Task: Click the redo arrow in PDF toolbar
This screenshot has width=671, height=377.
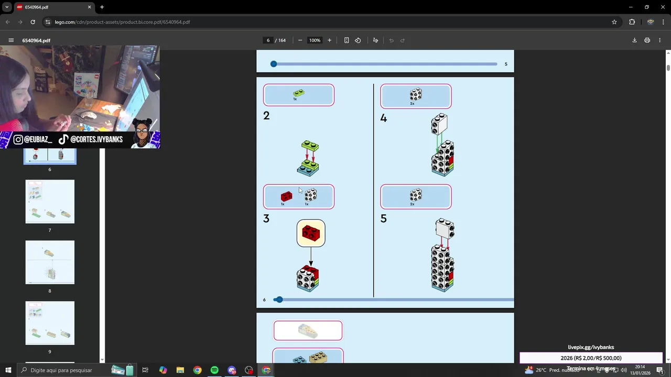Action: [x=403, y=40]
